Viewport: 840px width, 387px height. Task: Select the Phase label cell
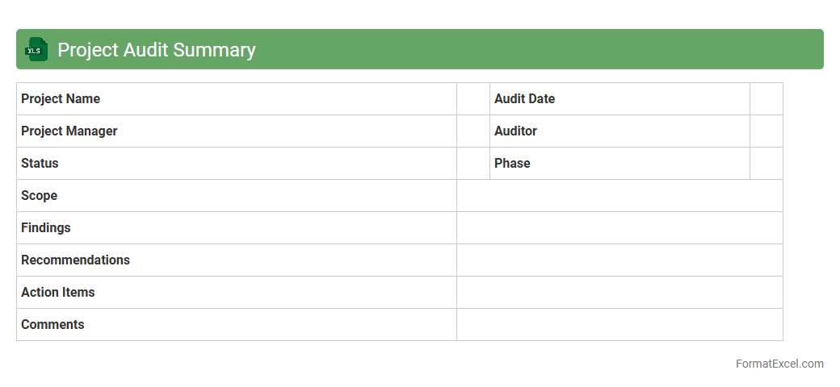(619, 164)
